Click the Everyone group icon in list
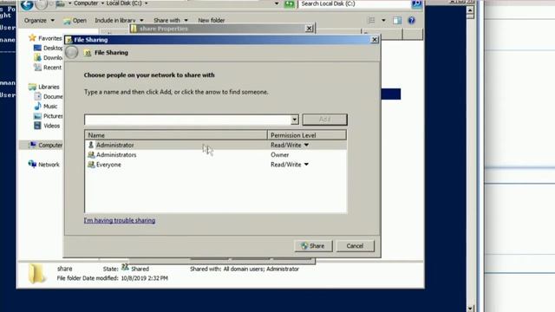 [91, 165]
